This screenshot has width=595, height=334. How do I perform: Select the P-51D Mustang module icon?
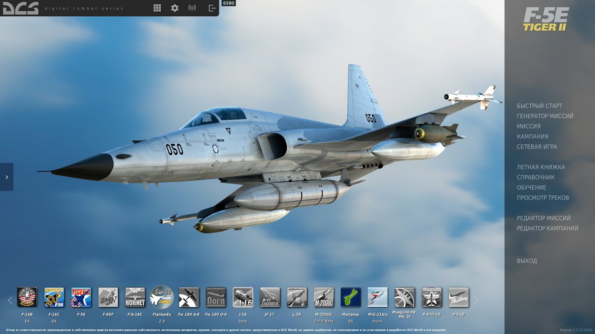[458, 297]
